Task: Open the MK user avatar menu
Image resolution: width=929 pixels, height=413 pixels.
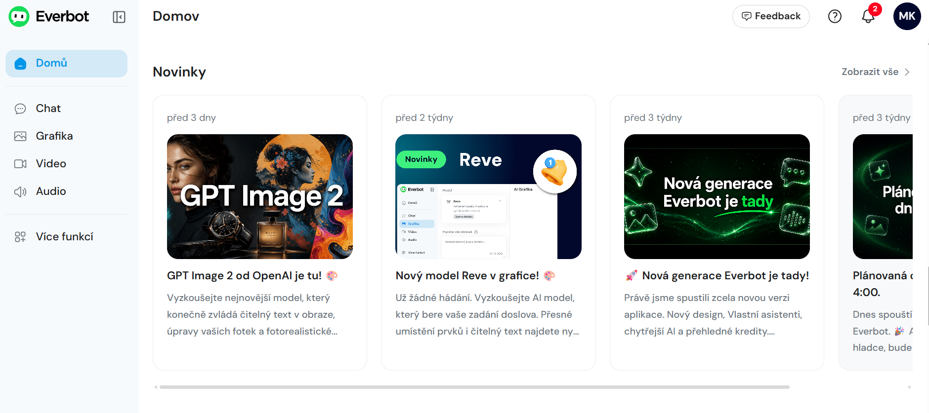Action: (907, 16)
